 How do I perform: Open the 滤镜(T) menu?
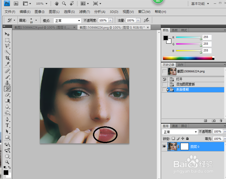[x=84, y=12]
